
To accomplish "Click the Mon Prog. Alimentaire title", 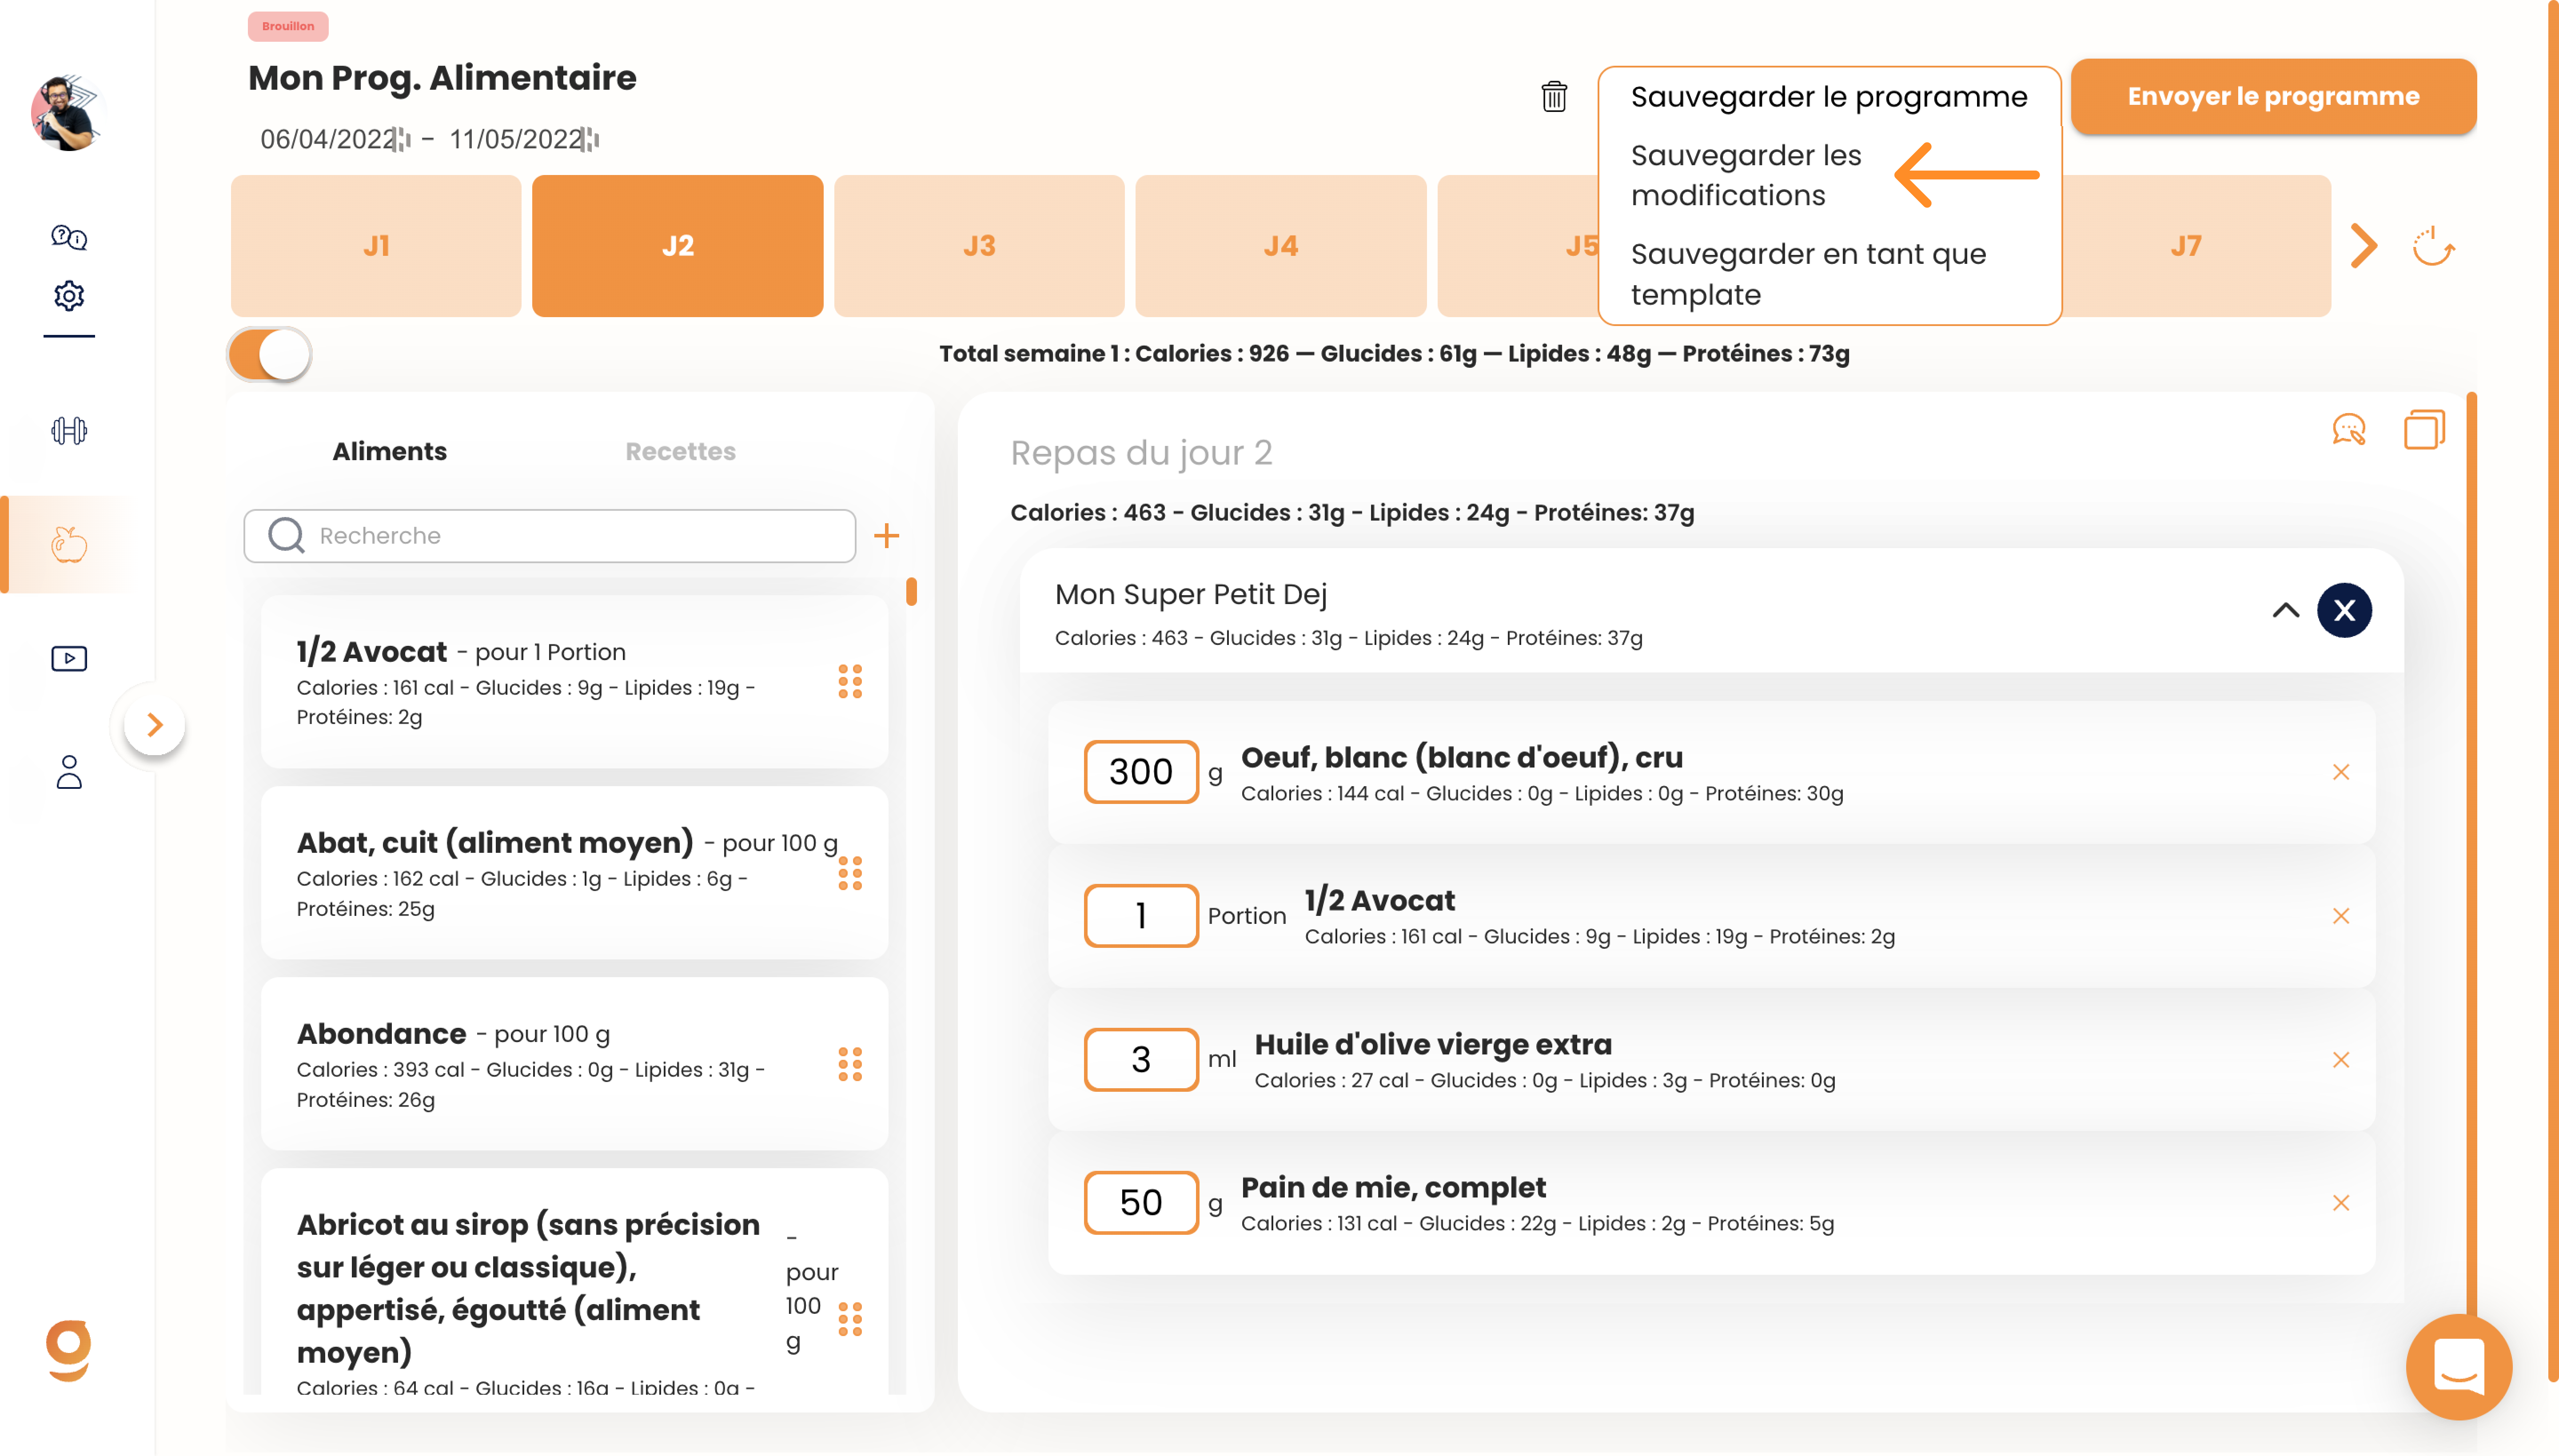I will (442, 78).
